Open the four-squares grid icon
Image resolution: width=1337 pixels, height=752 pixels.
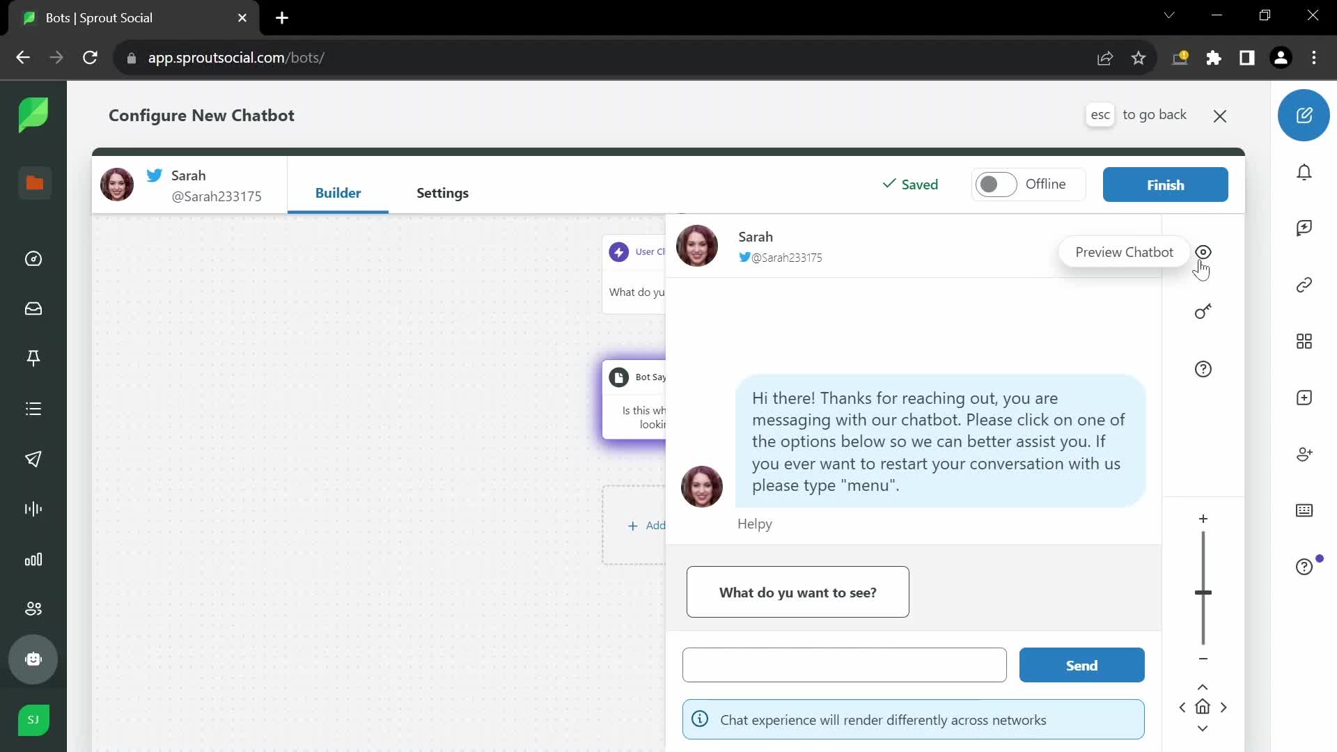(1304, 341)
